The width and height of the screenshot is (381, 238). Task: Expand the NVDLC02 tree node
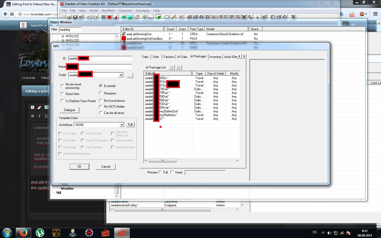click(x=62, y=36)
